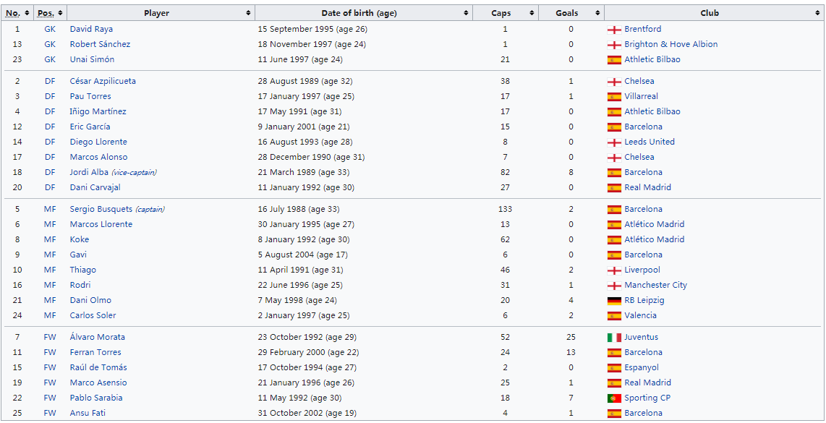Viewport: 826px width, 423px height.
Task: Open the Ansu Fati player link
Action: (x=88, y=413)
